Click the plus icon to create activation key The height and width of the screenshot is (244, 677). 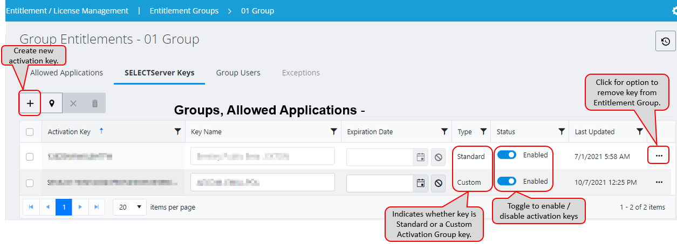point(30,103)
